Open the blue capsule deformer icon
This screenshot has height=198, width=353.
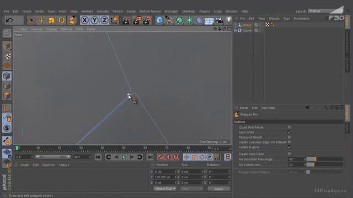[x=199, y=20]
